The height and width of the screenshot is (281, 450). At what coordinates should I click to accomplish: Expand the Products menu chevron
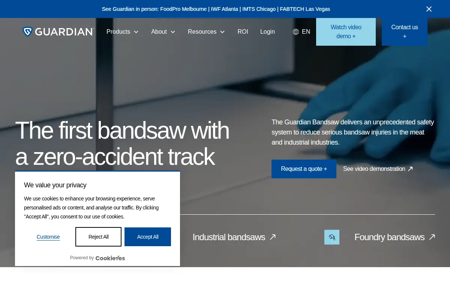click(136, 32)
